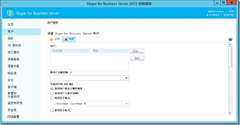Open the help question mark icon
The width and height of the screenshot is (240, 125).
click(x=230, y=39)
